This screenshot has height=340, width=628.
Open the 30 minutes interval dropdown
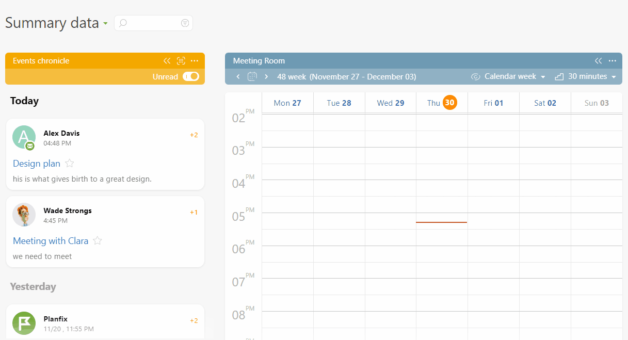(592, 77)
